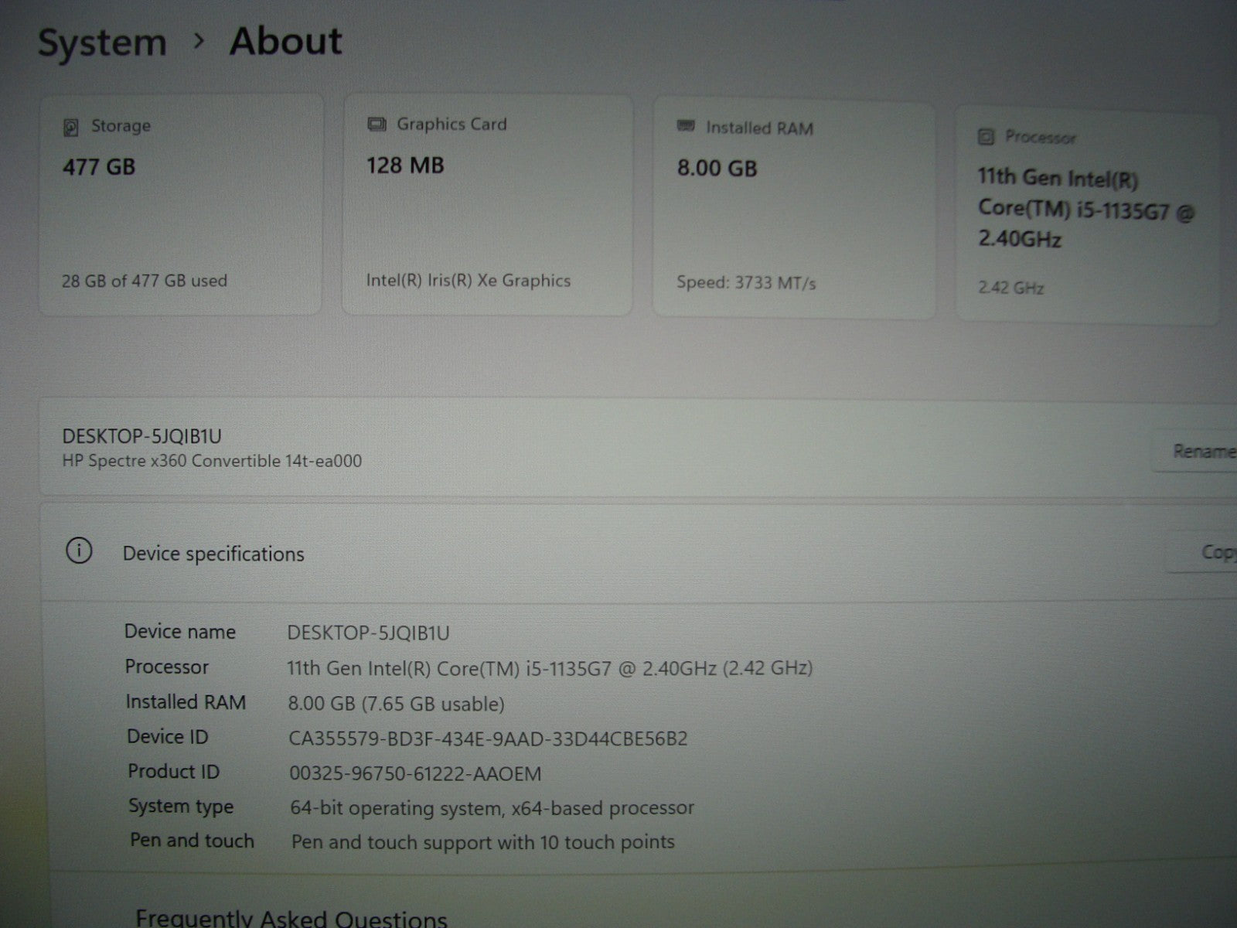The width and height of the screenshot is (1237, 928).
Task: Expand the Frequently Asked Questions section
Action: click(x=291, y=918)
